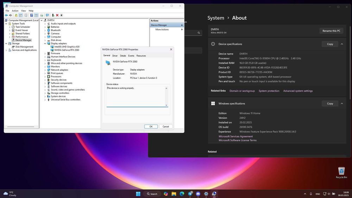This screenshot has height=198, width=352.
Task: Expand the Universal Serial Bus controllers node
Action: pyautogui.click(x=45, y=100)
